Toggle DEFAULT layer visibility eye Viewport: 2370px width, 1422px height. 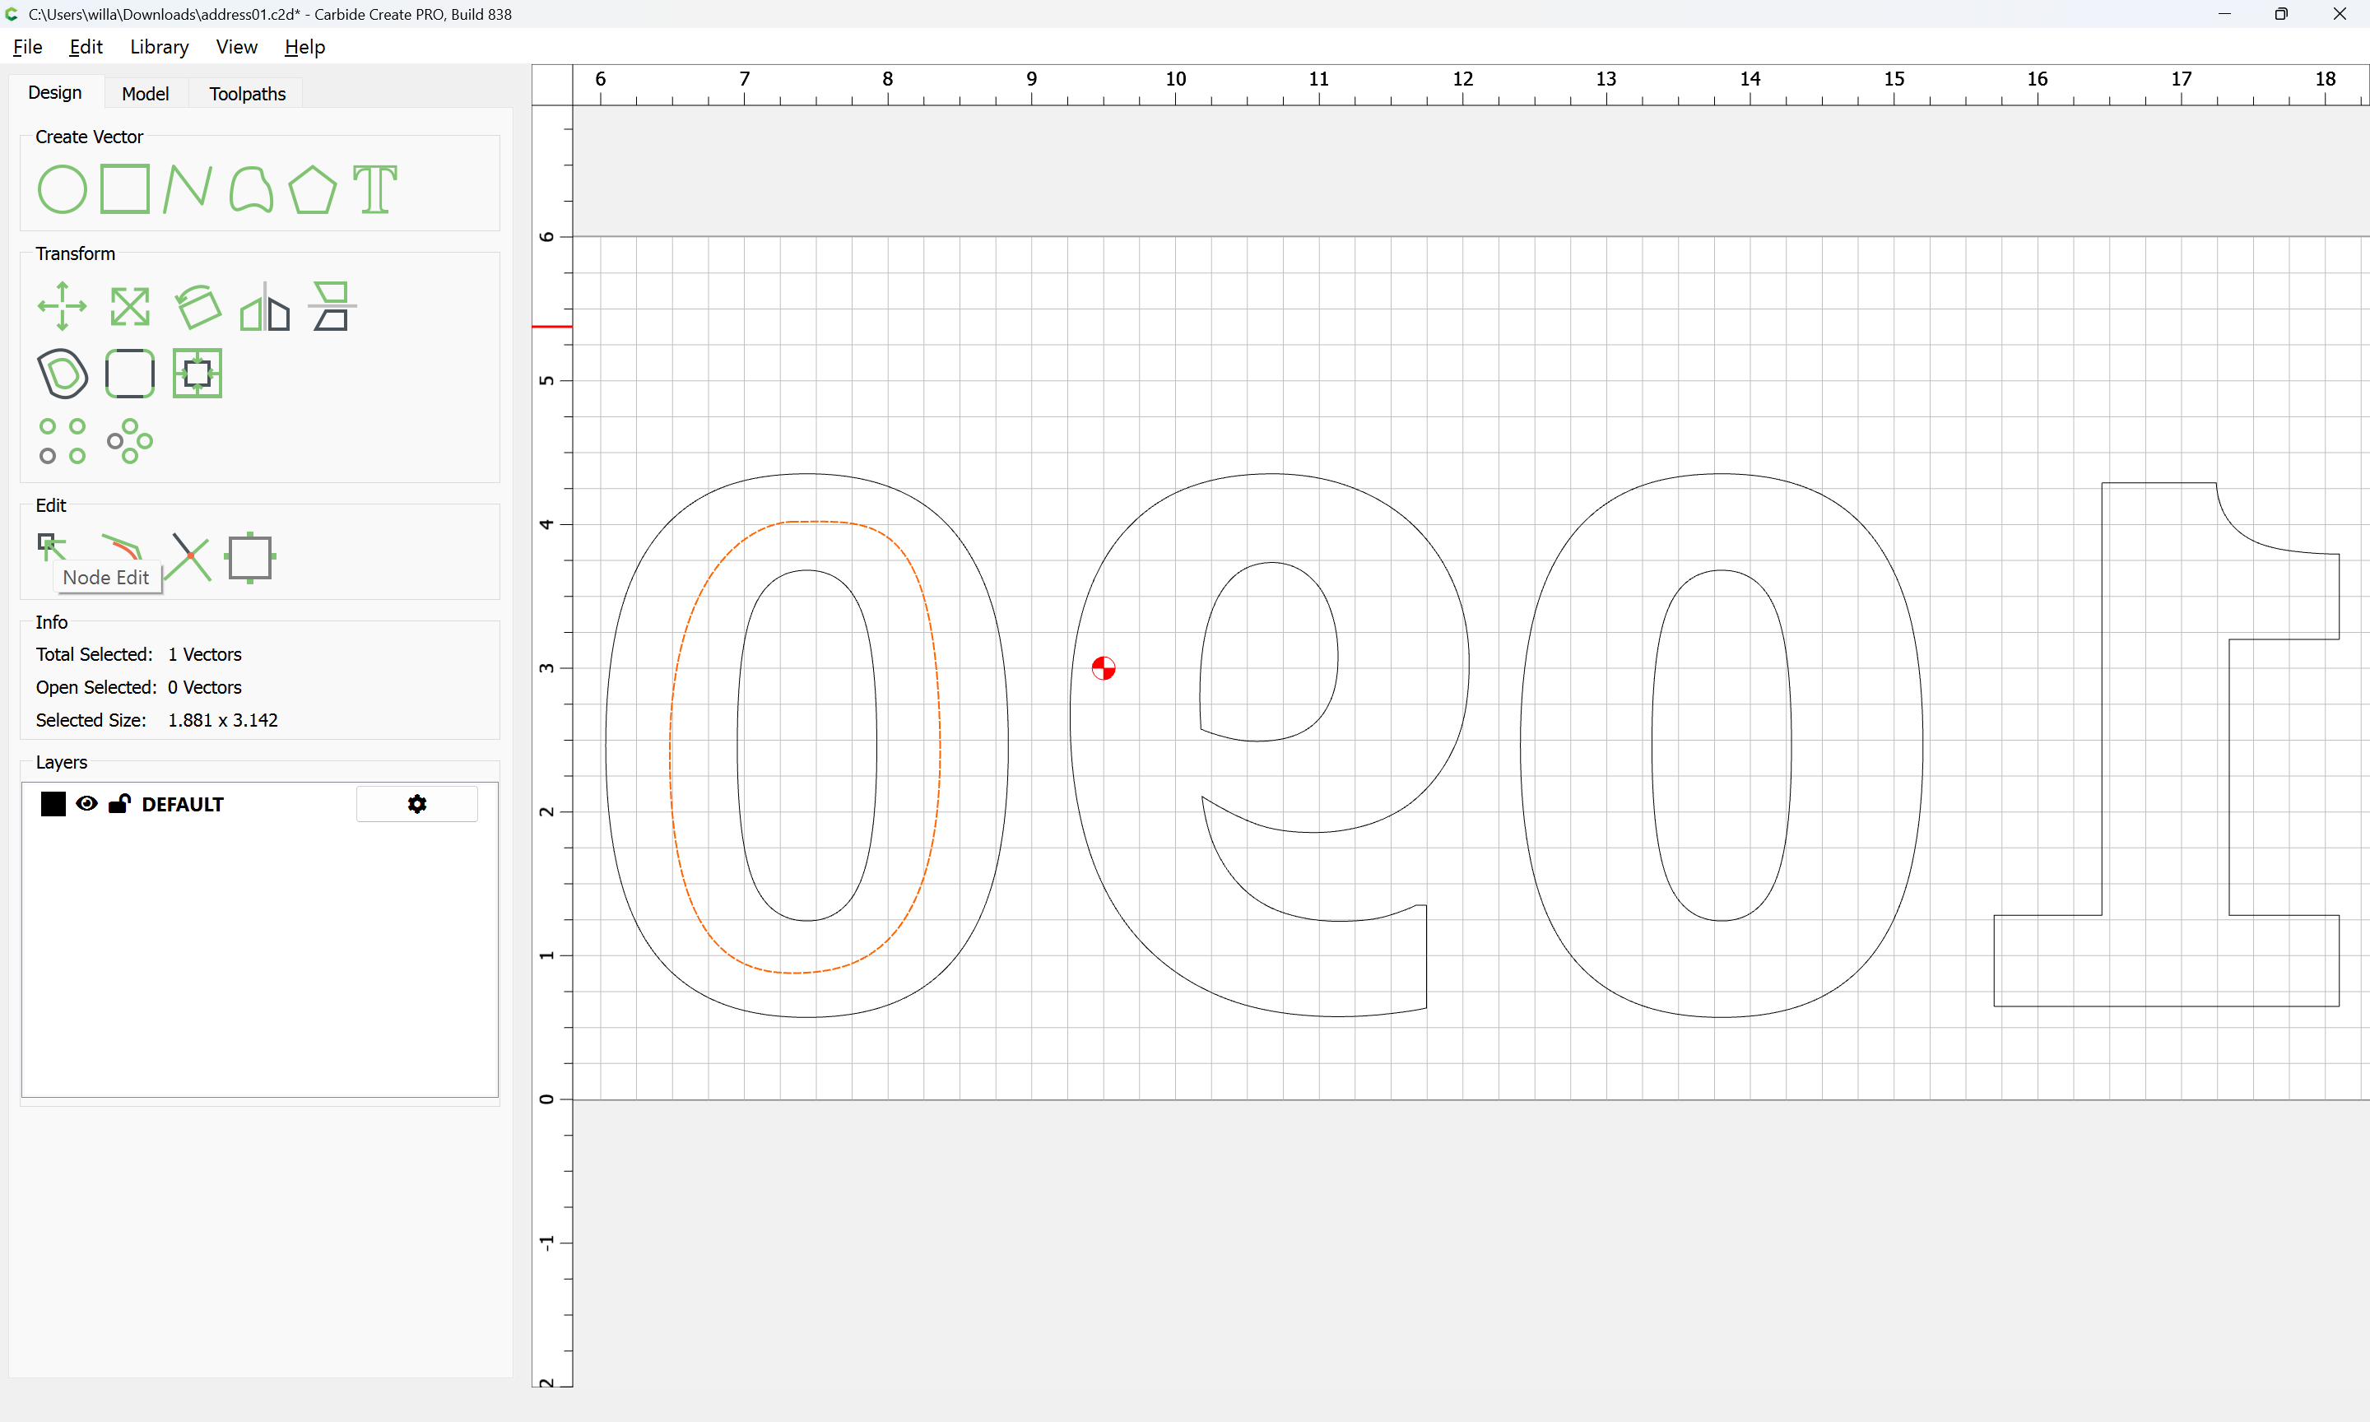tap(86, 804)
